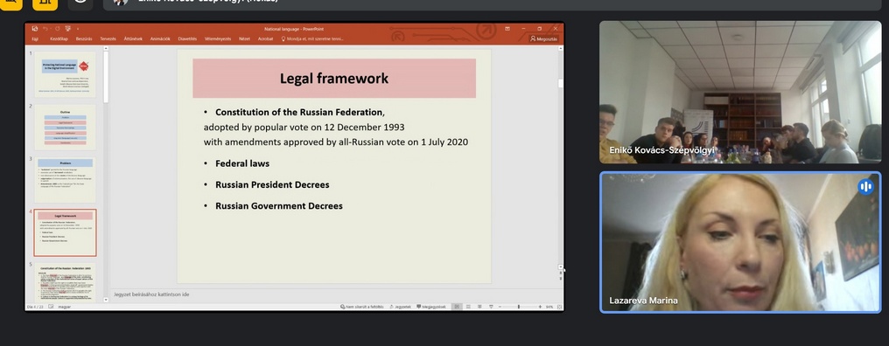Click the zoom out minus button
Viewport: 889px width, 346px height.
coord(500,307)
